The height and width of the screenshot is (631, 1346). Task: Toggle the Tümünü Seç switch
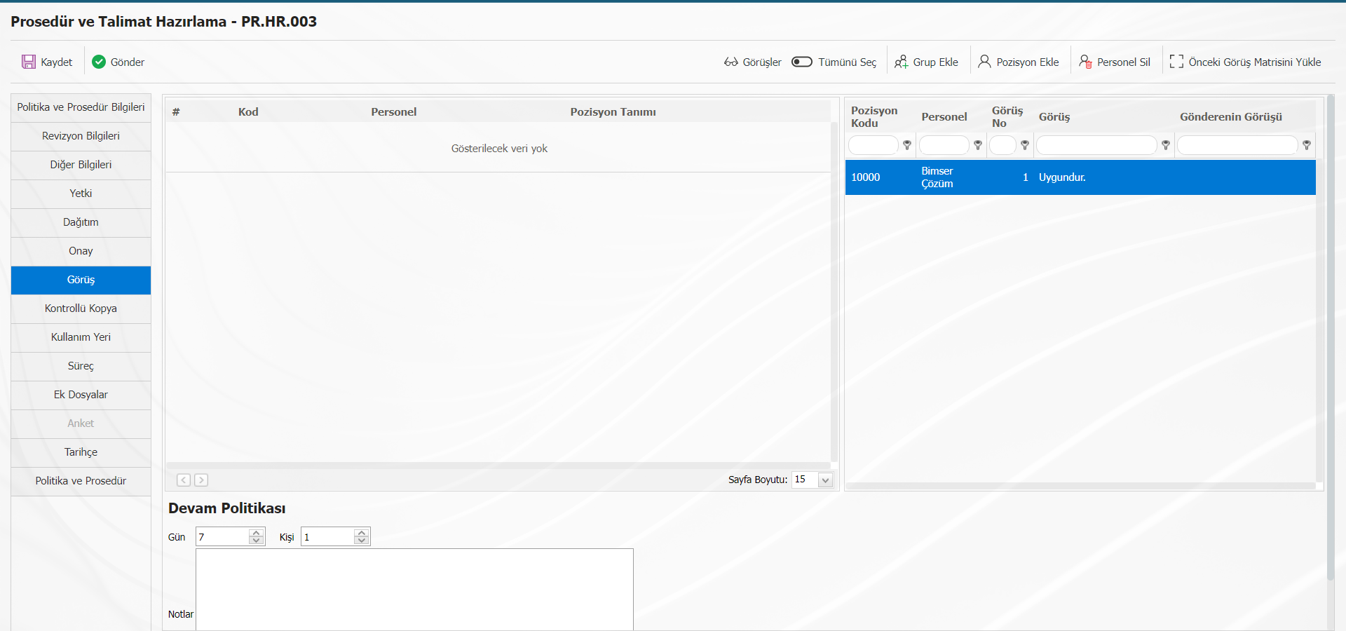point(801,62)
